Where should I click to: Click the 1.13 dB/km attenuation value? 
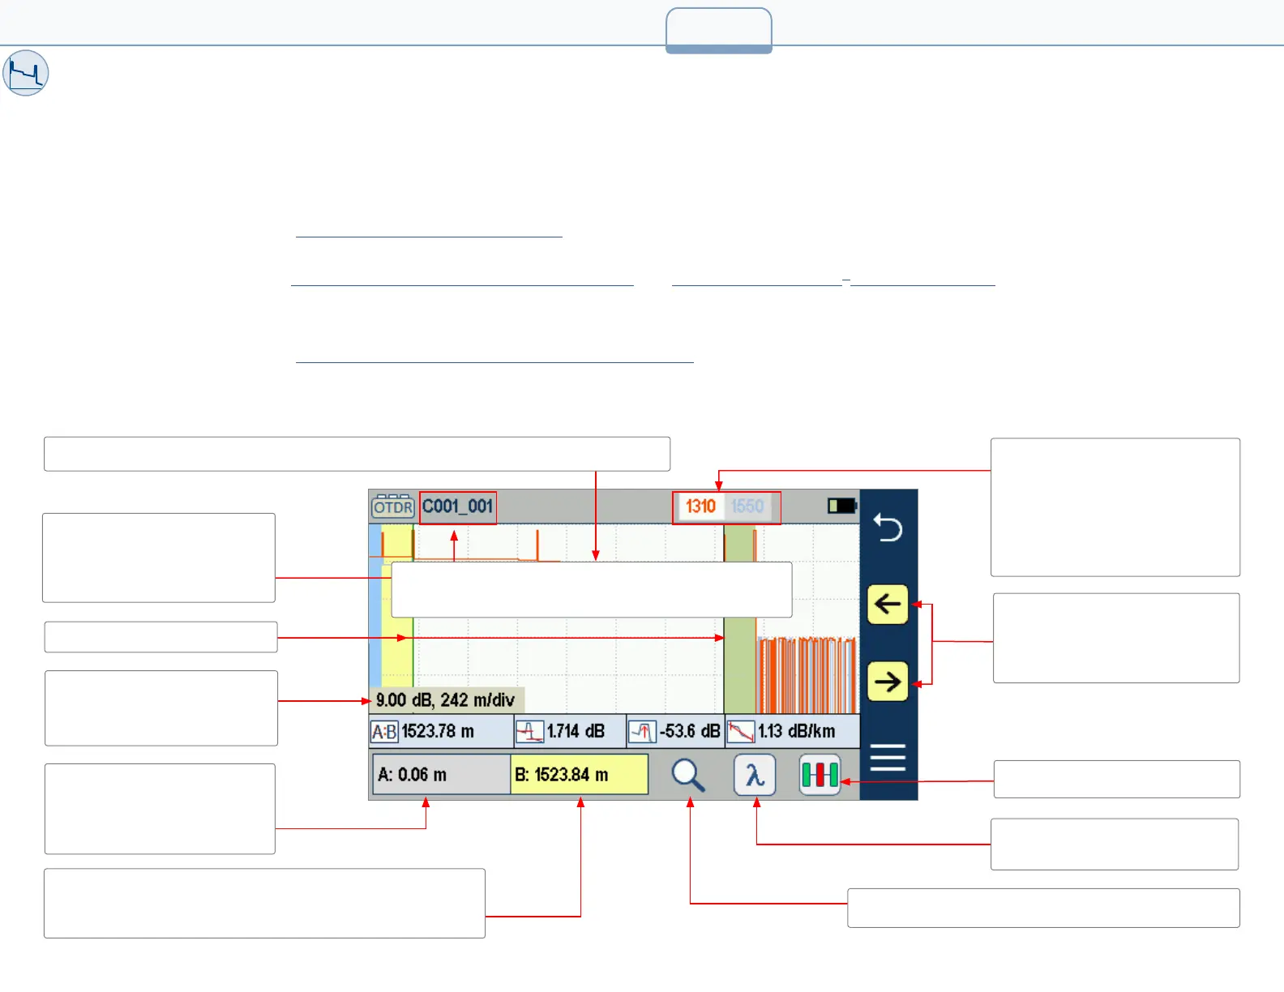coord(796,731)
